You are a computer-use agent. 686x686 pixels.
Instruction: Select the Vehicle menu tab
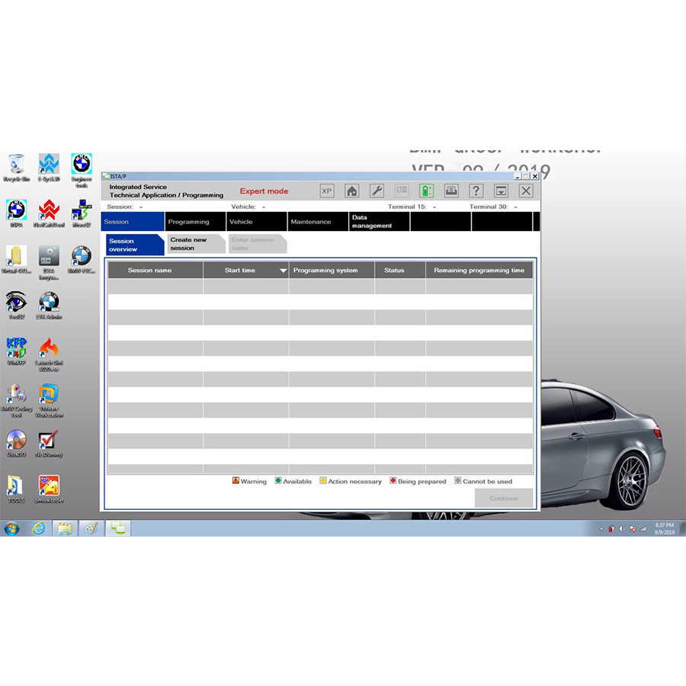[241, 222]
